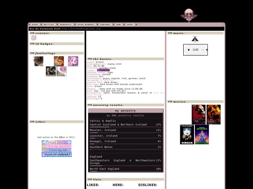
Task: Open the Graphics menu item
Action: point(66,25)
